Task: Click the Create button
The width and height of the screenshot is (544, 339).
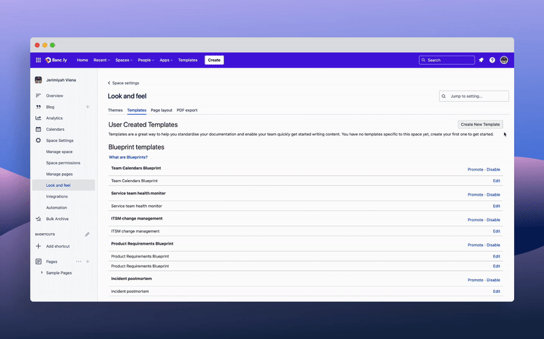Action: click(214, 60)
